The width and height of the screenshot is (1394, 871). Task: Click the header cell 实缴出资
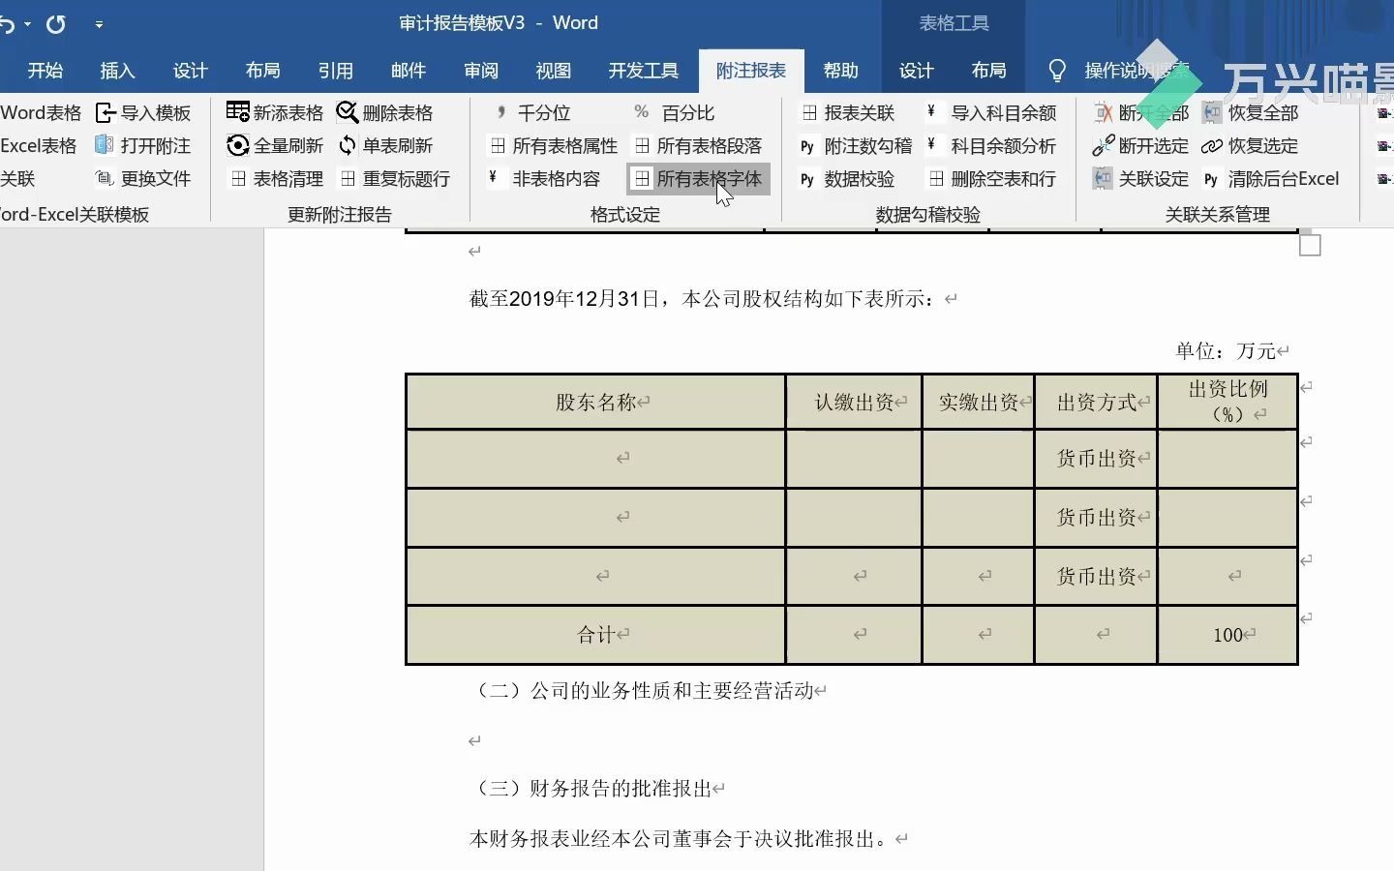click(979, 403)
